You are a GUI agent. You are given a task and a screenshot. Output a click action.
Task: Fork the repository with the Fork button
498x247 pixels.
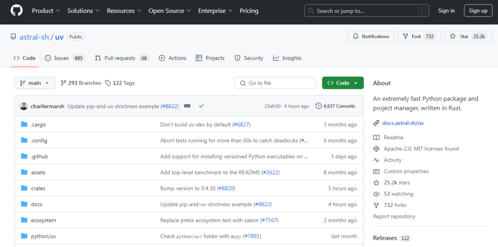click(x=419, y=36)
